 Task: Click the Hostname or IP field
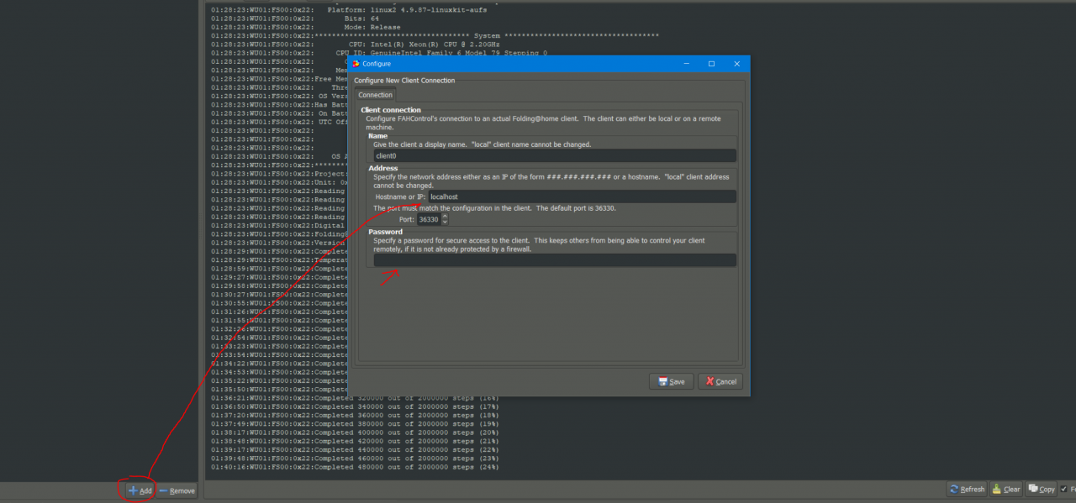[583, 196]
